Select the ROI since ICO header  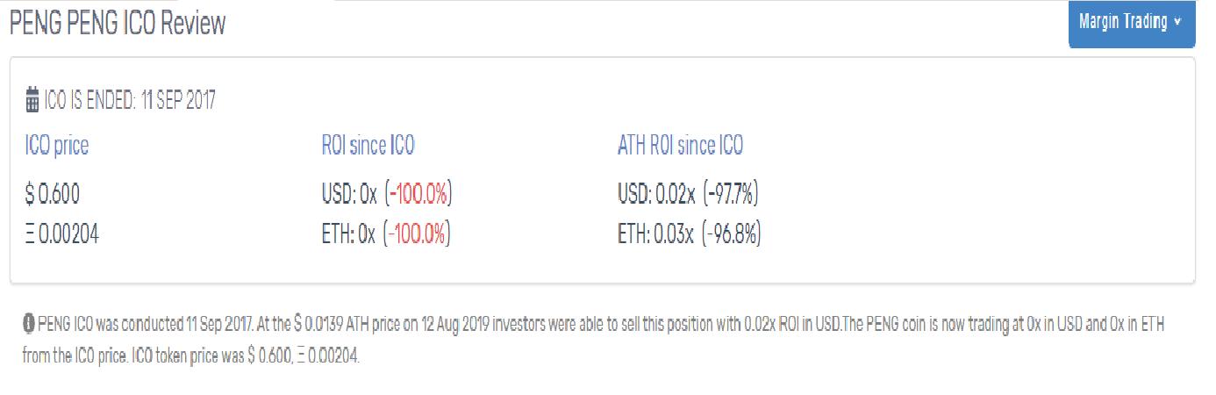[368, 146]
